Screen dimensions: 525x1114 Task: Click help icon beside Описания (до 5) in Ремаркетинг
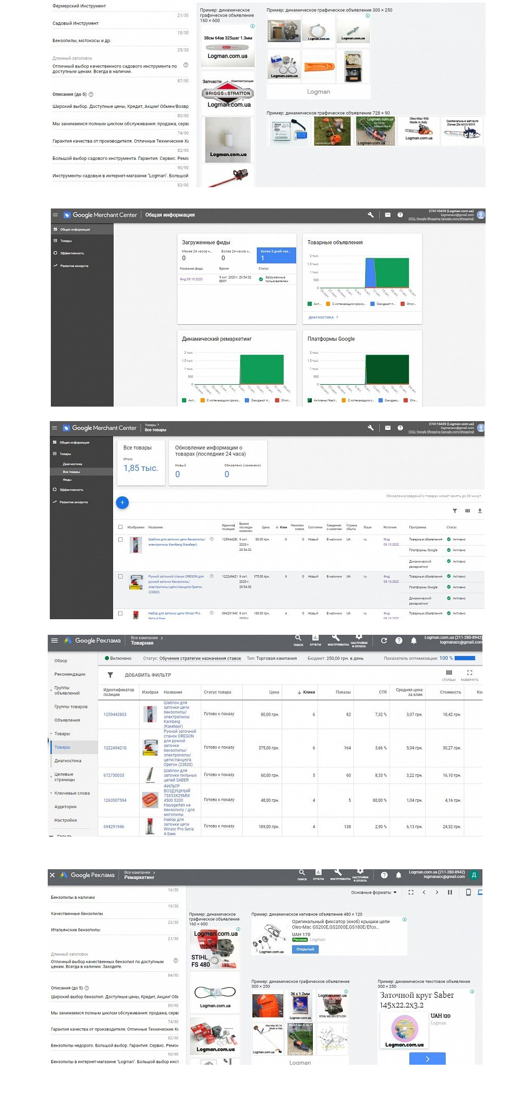coord(87,988)
